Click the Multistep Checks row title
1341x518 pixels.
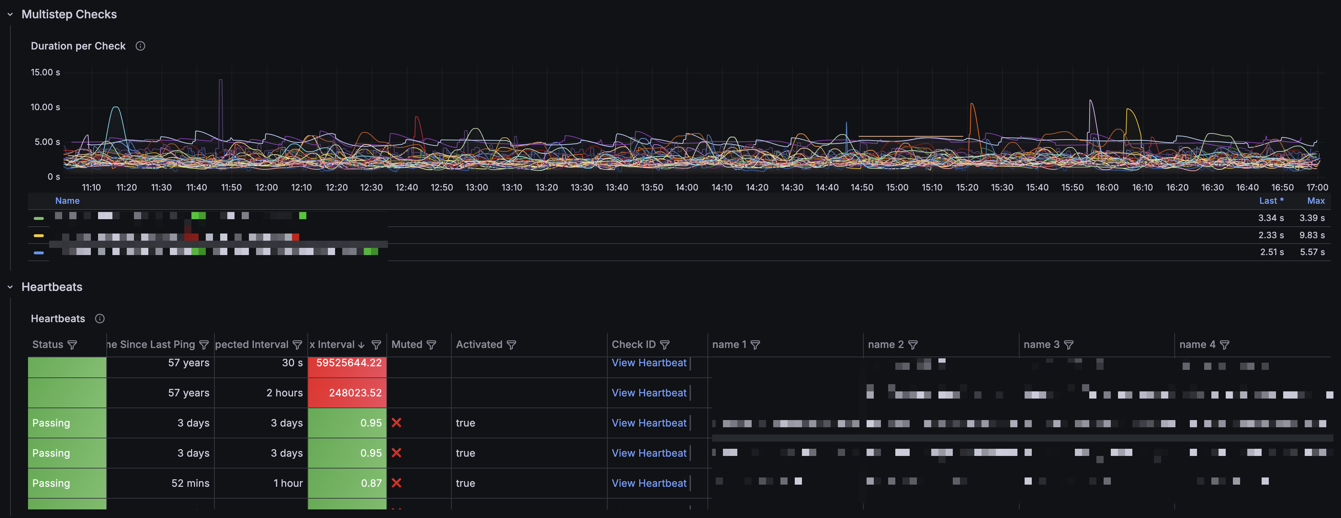tap(69, 15)
